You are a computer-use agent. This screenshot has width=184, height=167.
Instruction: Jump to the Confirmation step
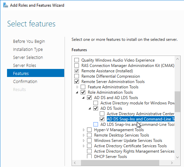click(25, 81)
